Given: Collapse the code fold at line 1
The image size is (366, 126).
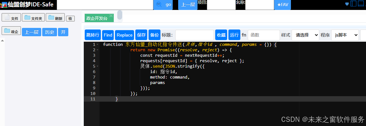Looking at the screenshot, I should pyautogui.click(x=97, y=44).
